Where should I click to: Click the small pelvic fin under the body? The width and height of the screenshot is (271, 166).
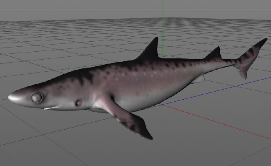click(x=199, y=79)
